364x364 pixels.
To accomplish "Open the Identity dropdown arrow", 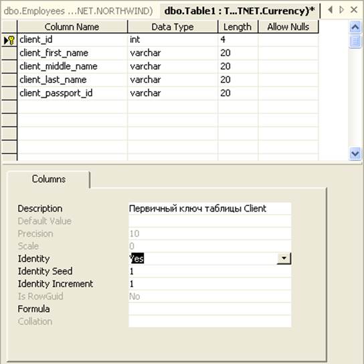I will pos(284,258).
